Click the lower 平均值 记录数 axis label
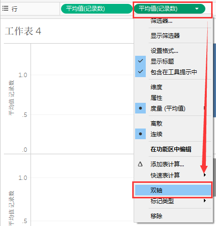This screenshot has height=226, width=216. click(x=12, y=208)
